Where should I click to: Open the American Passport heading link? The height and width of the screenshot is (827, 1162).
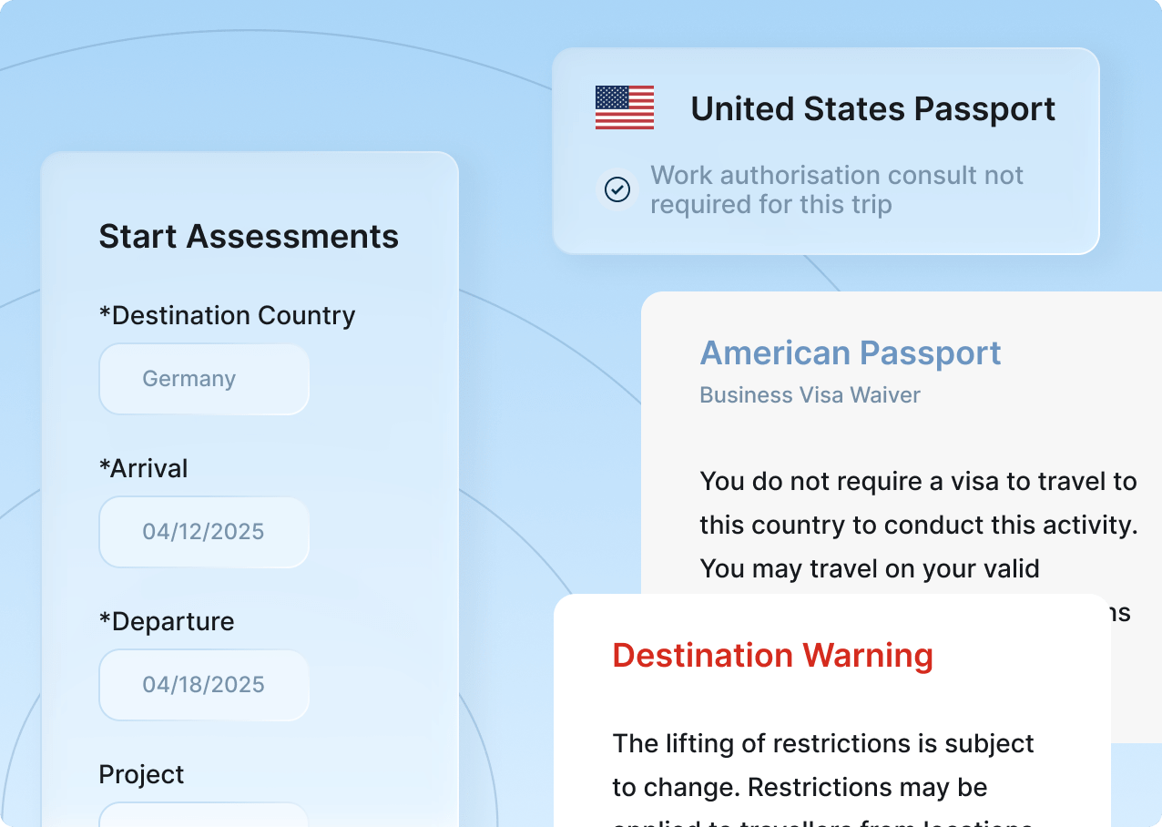[x=850, y=353]
